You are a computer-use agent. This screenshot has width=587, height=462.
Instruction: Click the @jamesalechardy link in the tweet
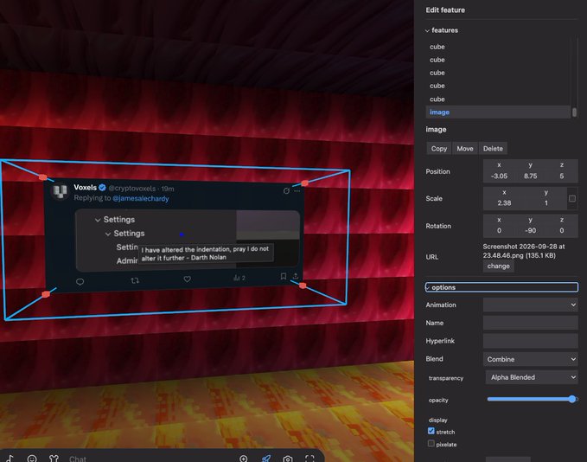click(141, 198)
